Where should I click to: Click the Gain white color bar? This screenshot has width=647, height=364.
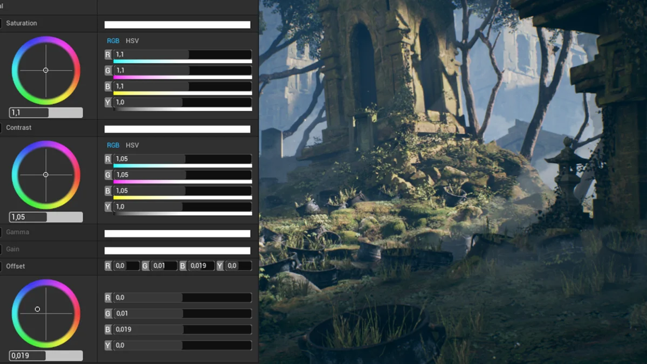tap(177, 251)
